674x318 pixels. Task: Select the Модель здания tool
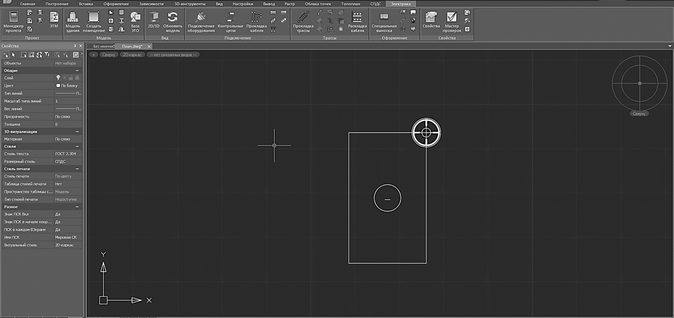(x=73, y=21)
